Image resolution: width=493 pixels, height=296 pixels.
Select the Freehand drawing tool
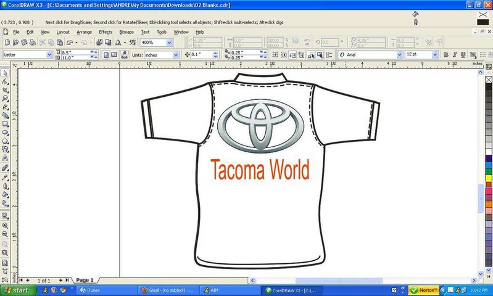[x=5, y=107]
